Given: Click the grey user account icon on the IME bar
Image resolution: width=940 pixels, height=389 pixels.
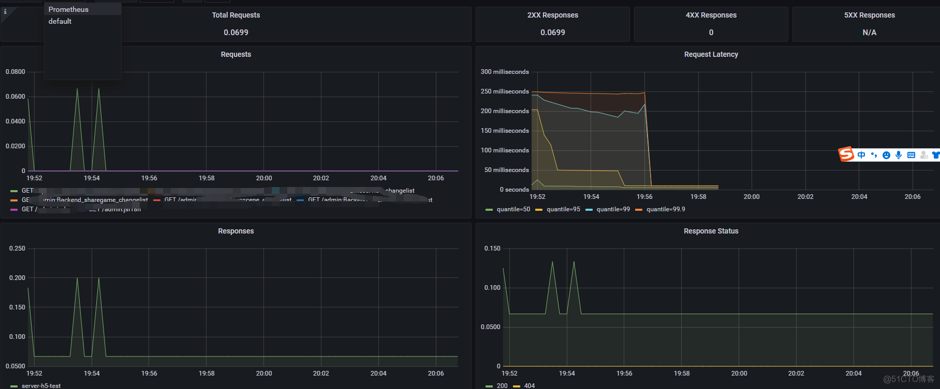Looking at the screenshot, I should coord(924,155).
